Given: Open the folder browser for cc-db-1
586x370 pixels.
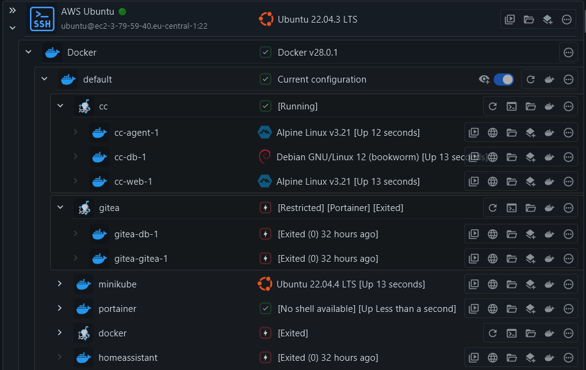Looking at the screenshot, I should click(511, 157).
